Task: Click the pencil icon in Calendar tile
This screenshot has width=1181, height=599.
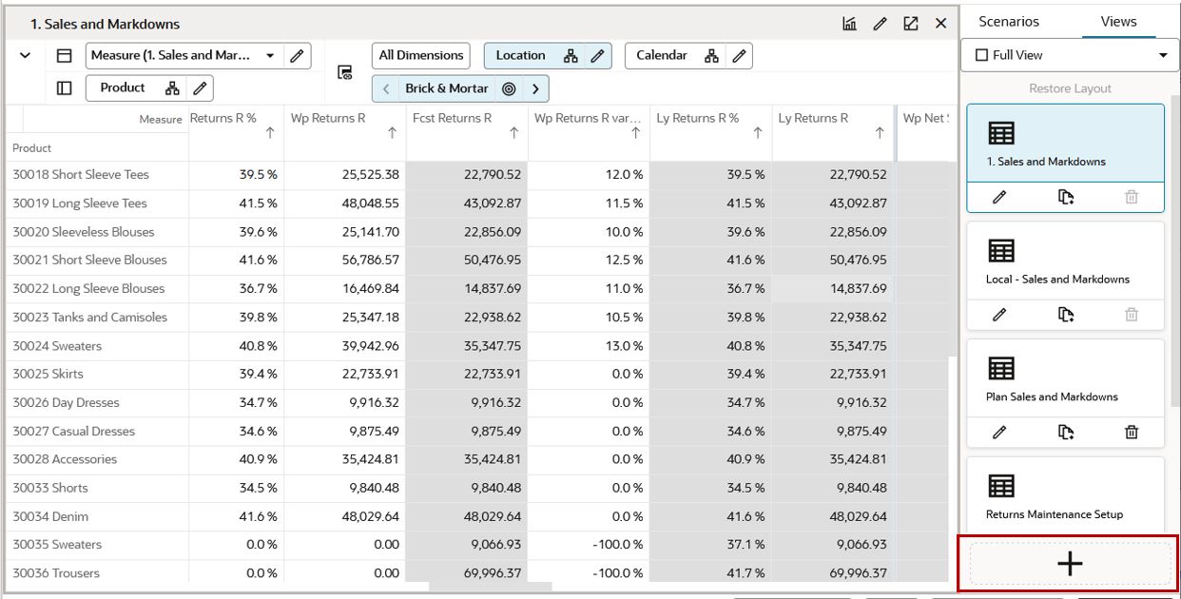Action: tap(739, 56)
